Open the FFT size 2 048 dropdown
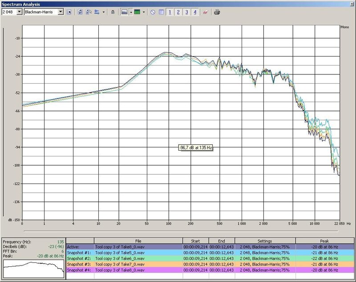Image resolution: width=356 pixels, height=282 pixels. pos(19,12)
